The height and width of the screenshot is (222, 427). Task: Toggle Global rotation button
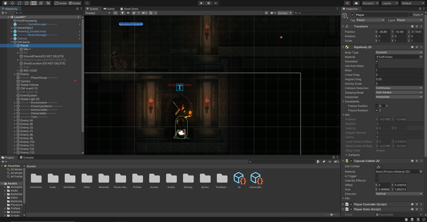[75, 3]
